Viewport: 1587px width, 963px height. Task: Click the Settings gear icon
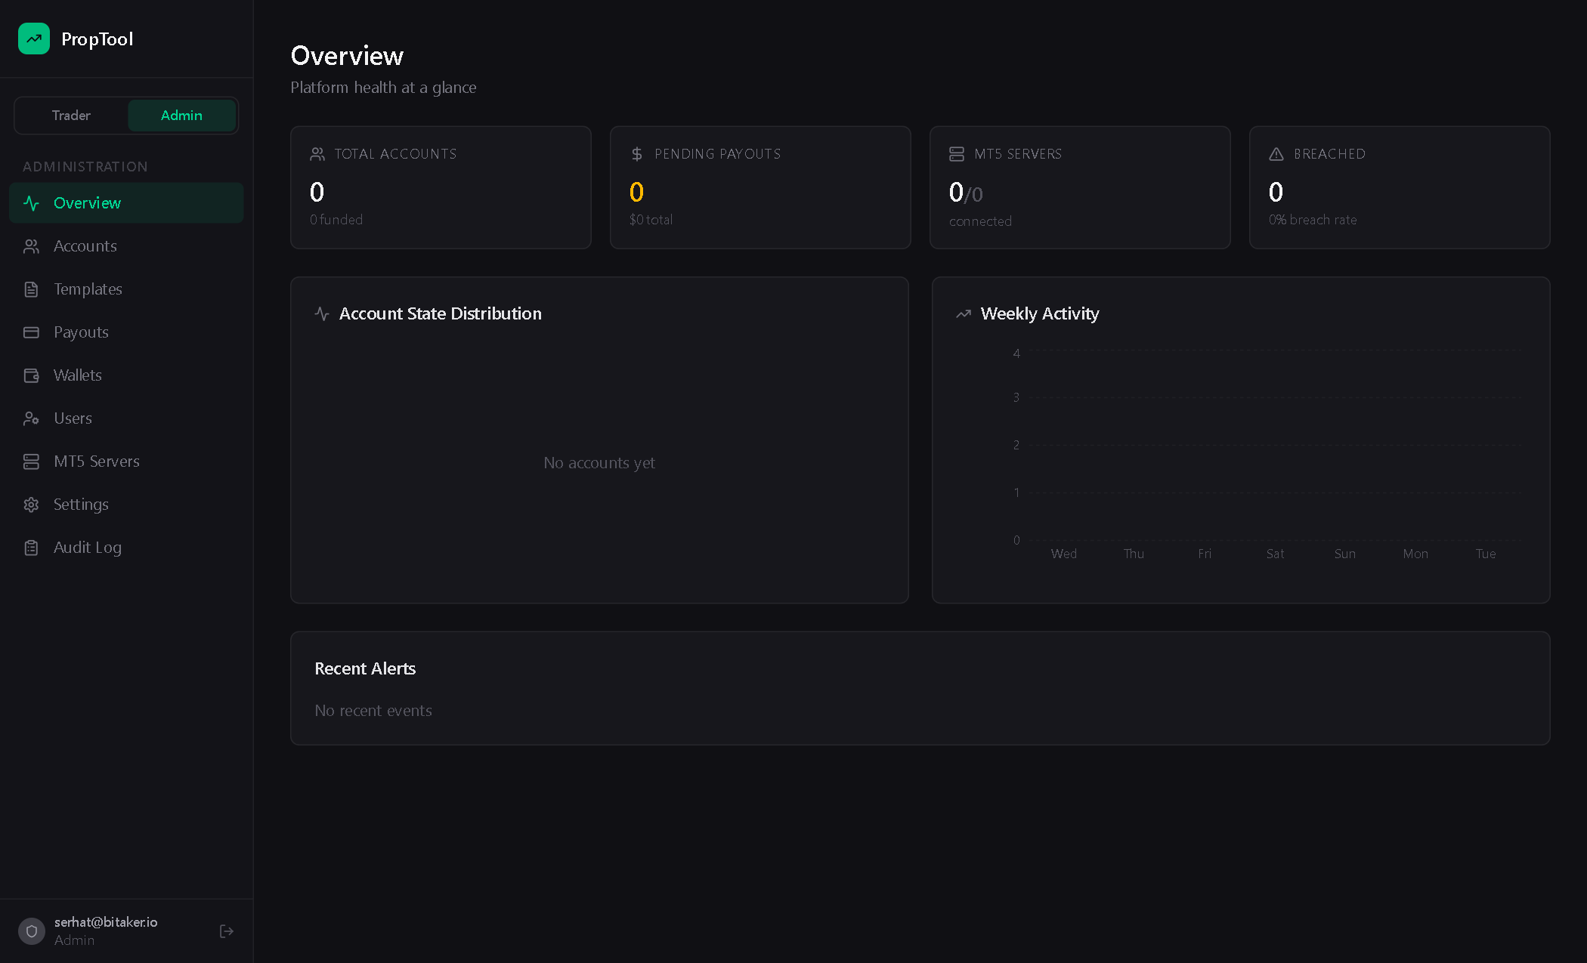(x=31, y=505)
